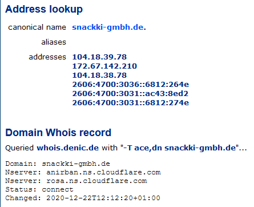
Task: Click the Domain: snackki-gmbh.de whois line
Action: (58, 164)
